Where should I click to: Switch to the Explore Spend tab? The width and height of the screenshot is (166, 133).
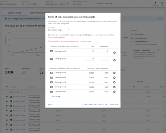15,13
